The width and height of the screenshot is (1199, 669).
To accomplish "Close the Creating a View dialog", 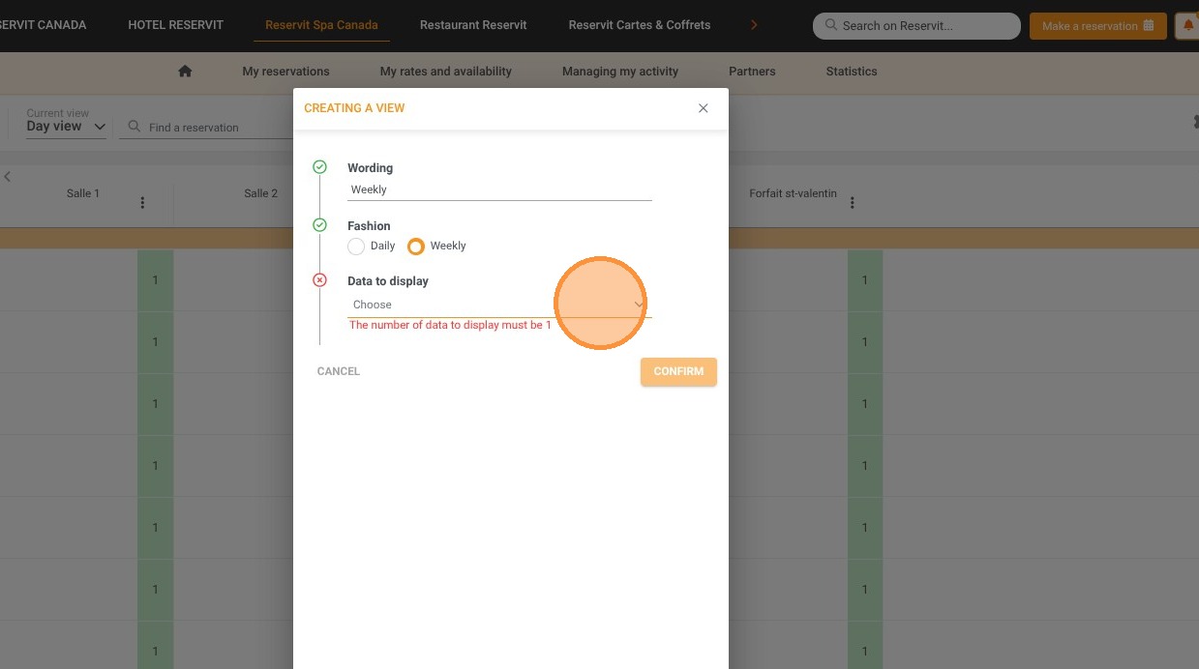I will [704, 108].
